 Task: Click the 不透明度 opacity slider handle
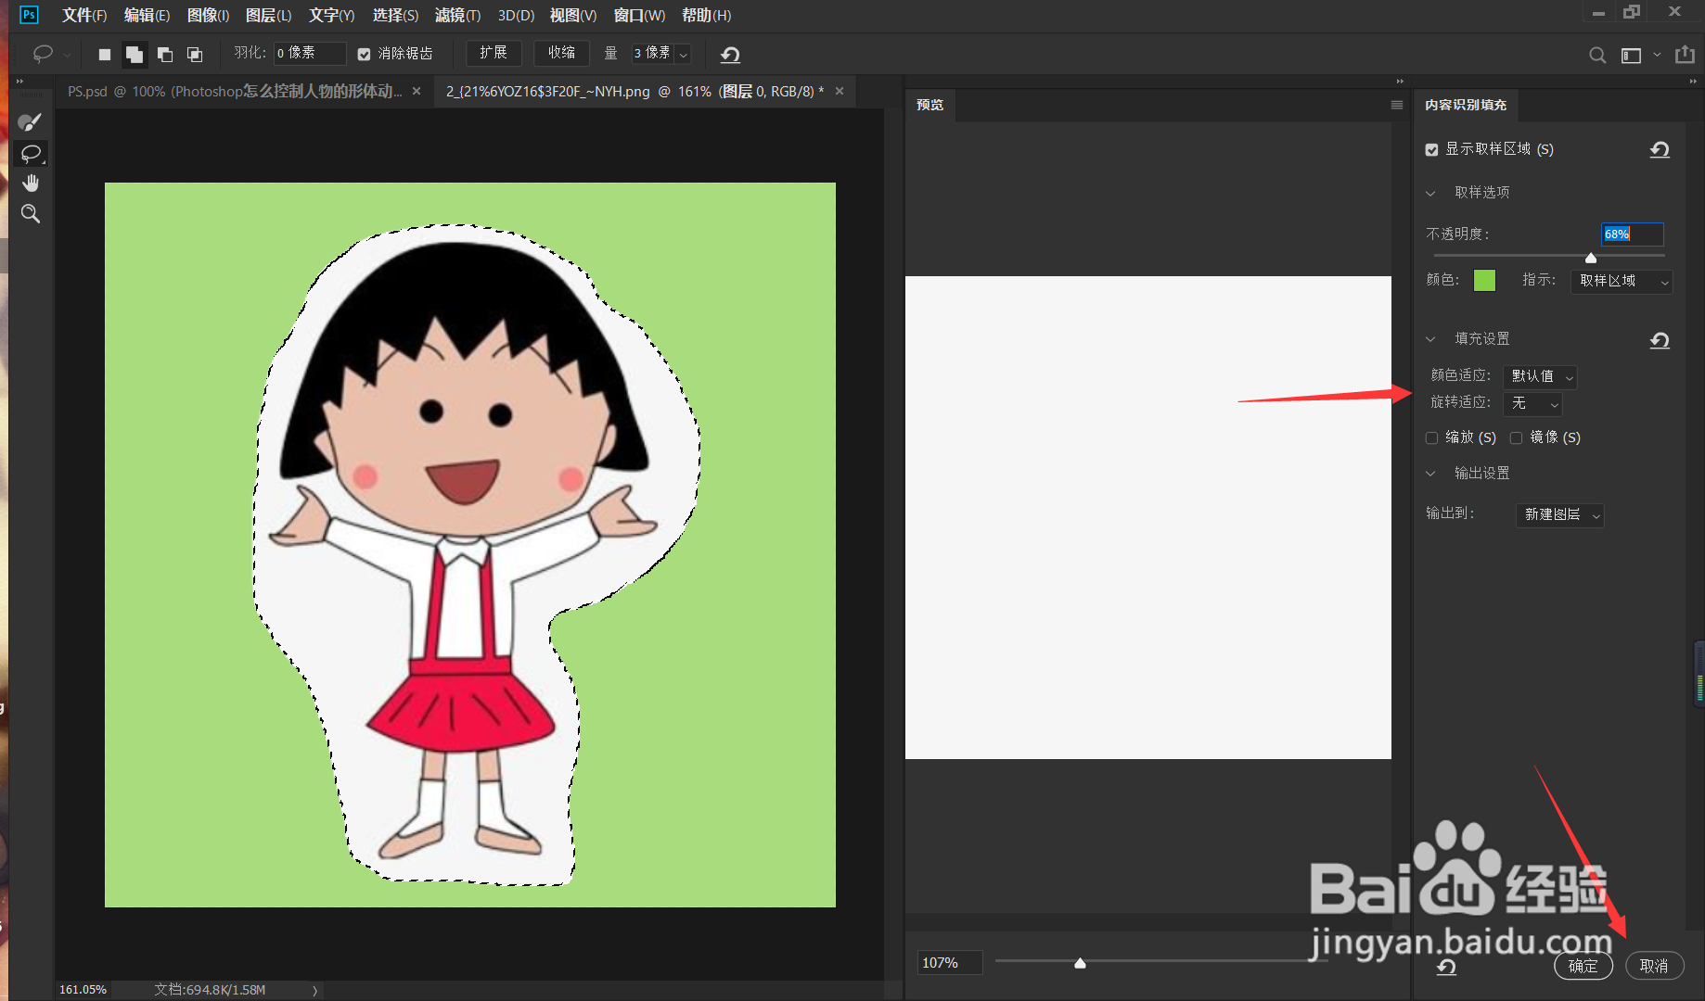1591,258
